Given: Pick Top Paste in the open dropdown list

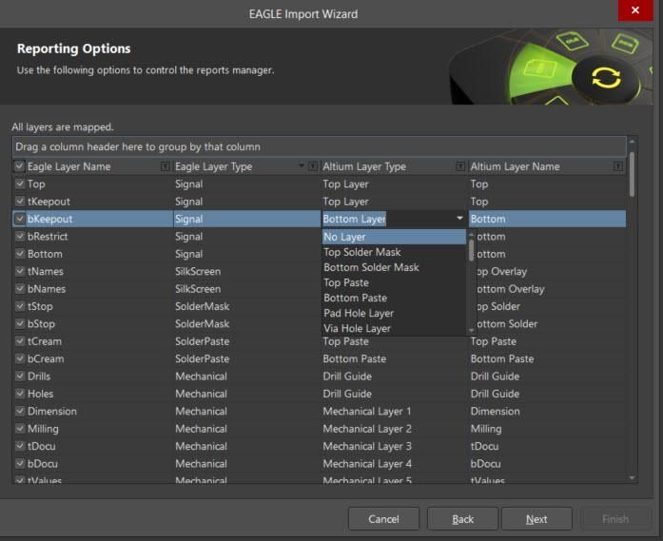Looking at the screenshot, I should (x=394, y=282).
